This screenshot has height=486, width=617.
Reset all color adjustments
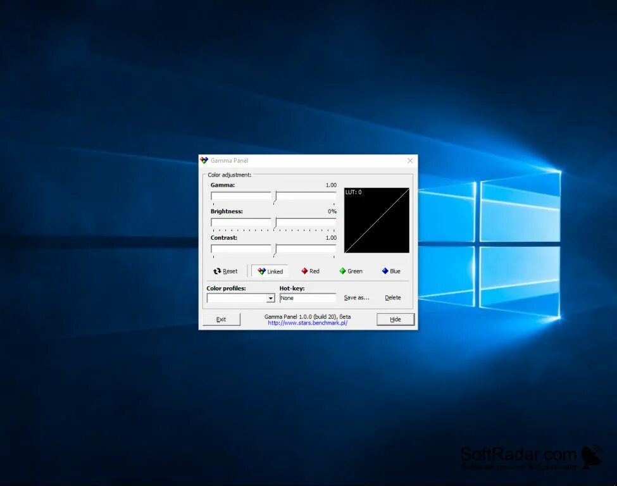[x=225, y=271]
